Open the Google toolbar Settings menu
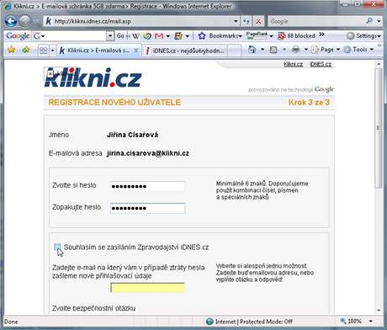The width and height of the screenshot is (387, 330). (x=363, y=36)
